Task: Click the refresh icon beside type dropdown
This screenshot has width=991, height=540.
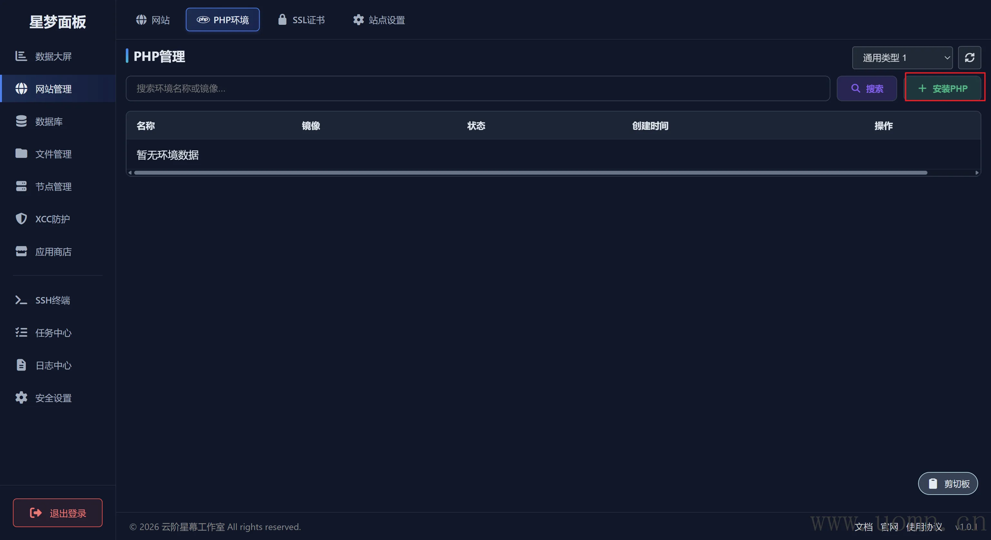Action: pyautogui.click(x=969, y=58)
